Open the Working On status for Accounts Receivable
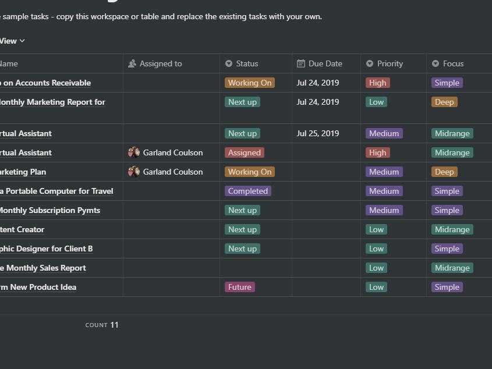The height and width of the screenshot is (369, 492). tap(249, 83)
